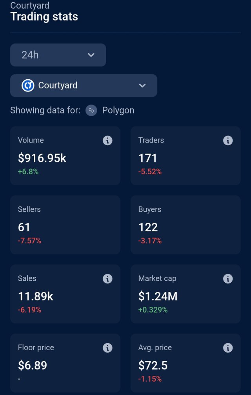Click the Market cap card label
The image size is (251, 395).
[157, 279]
